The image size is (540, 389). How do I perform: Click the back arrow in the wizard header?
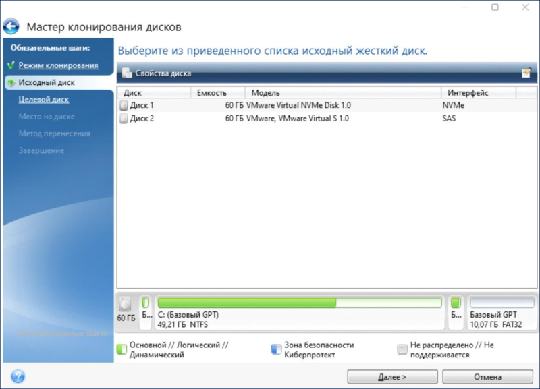coord(11,27)
